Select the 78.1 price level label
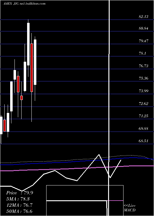Viewport: 154px width, 216px height. (x=142, y=53)
